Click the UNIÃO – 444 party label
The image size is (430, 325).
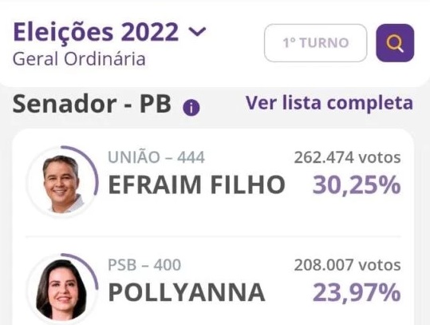(156, 157)
